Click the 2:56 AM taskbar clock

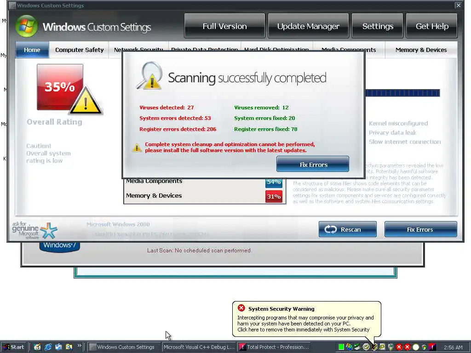click(x=453, y=347)
